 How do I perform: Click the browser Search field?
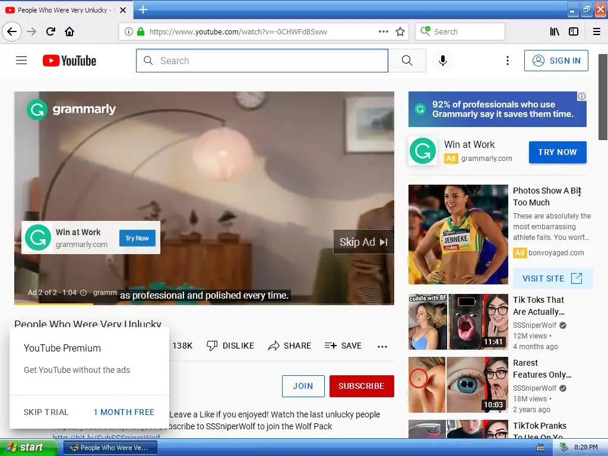click(460, 31)
